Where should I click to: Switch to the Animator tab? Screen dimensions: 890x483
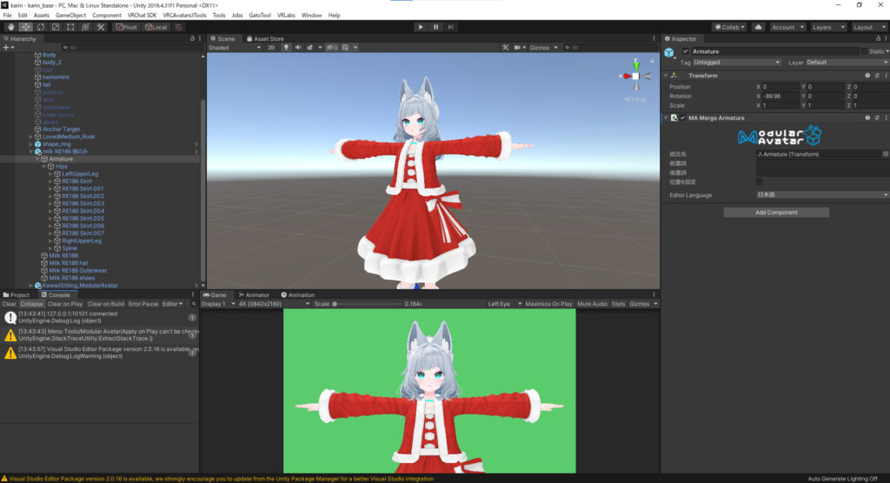(253, 295)
